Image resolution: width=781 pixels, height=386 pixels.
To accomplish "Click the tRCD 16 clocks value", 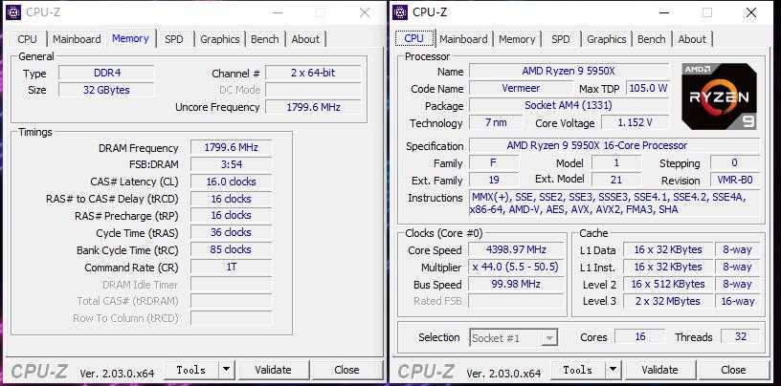I will pos(231,199).
